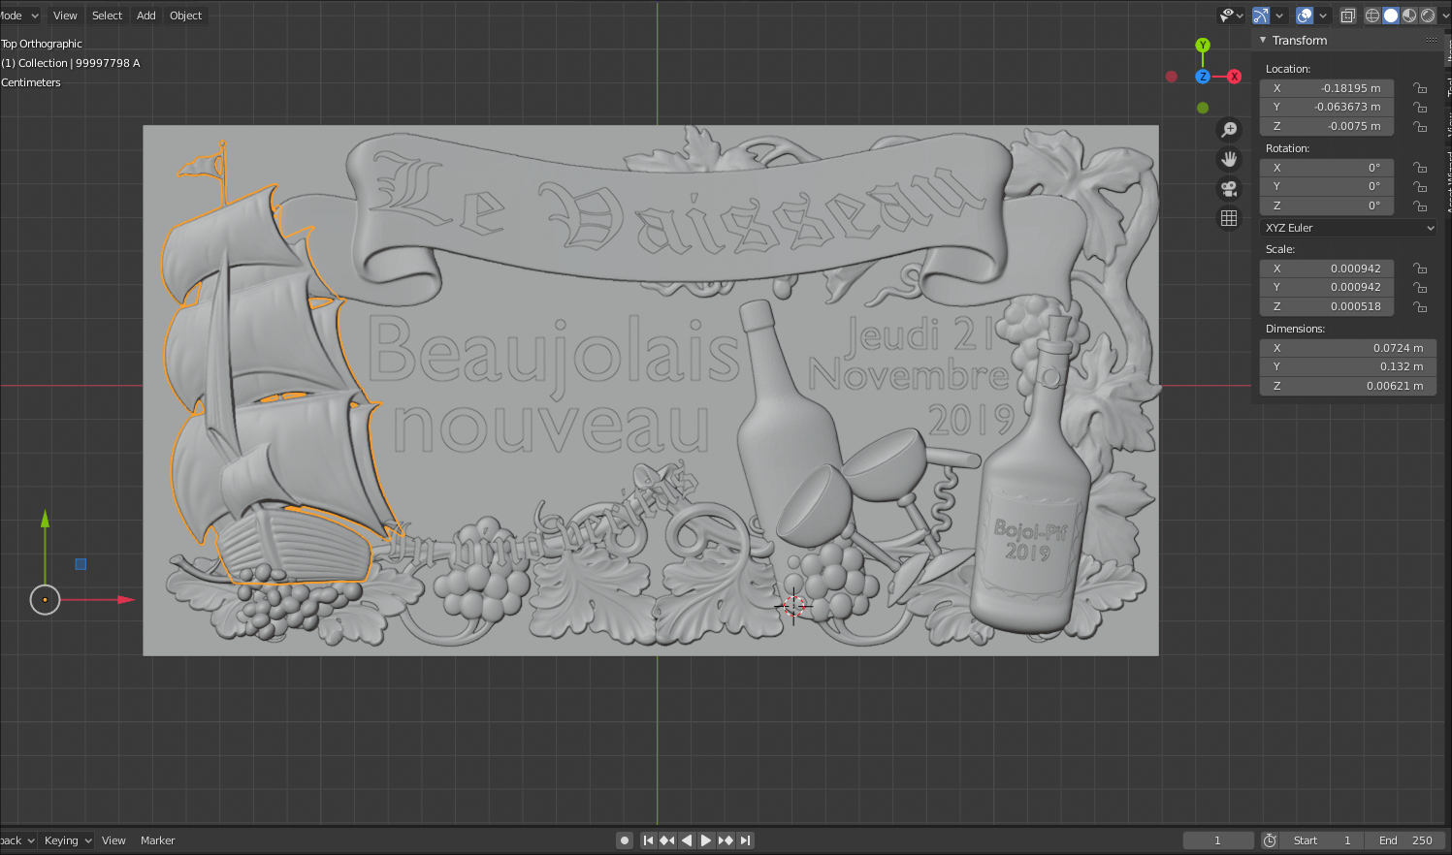1452x855 pixels.
Task: Jump to timeline start frame
Action: tap(648, 840)
